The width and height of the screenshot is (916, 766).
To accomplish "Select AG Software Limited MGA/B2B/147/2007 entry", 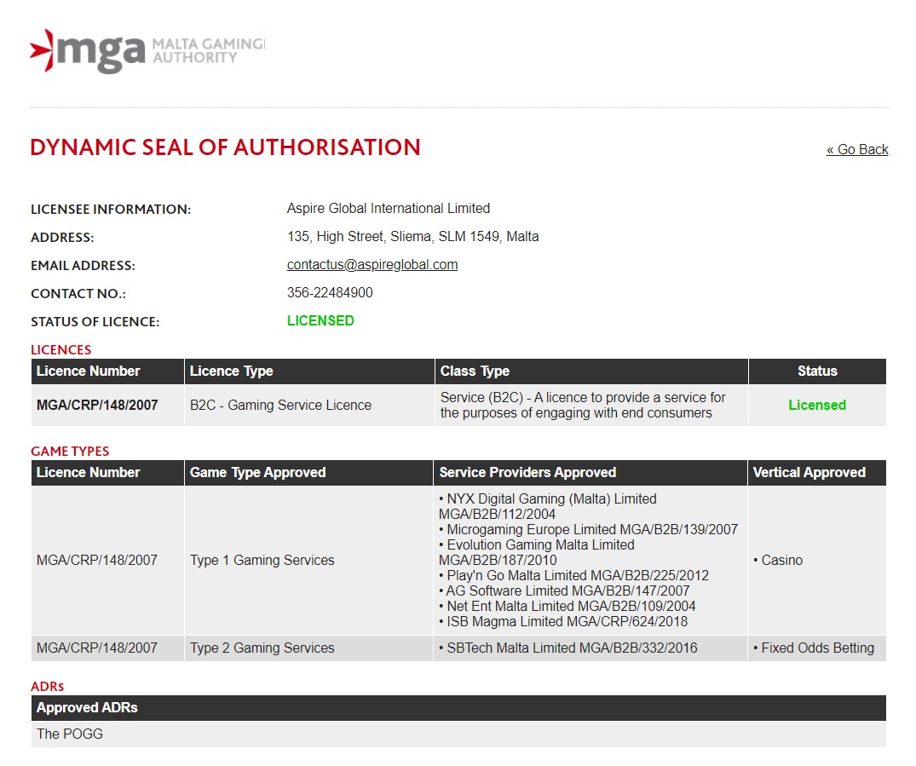I will (x=564, y=590).
